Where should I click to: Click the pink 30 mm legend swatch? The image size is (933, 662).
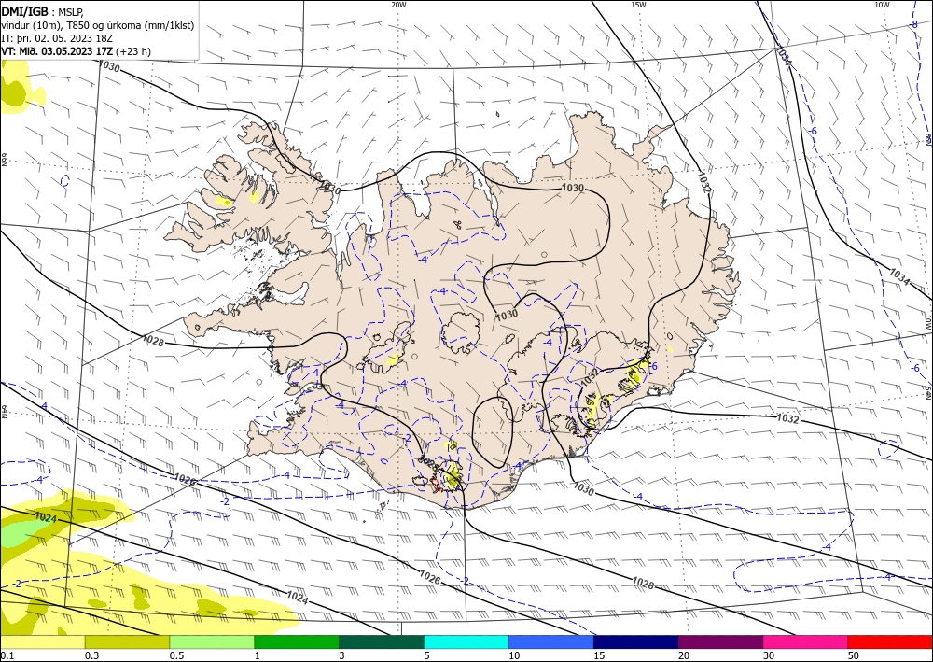(x=806, y=641)
